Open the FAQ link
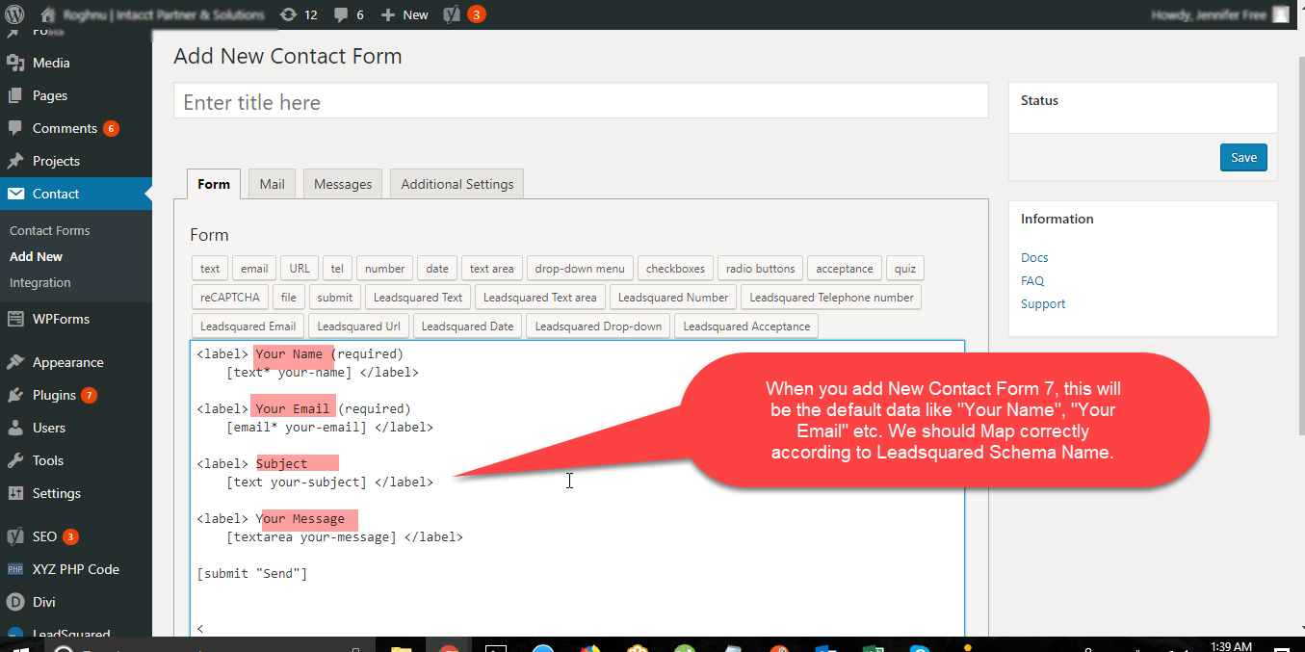This screenshot has width=1305, height=652. coord(1032,281)
